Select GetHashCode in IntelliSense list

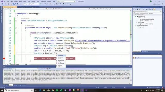(x=61, y=60)
